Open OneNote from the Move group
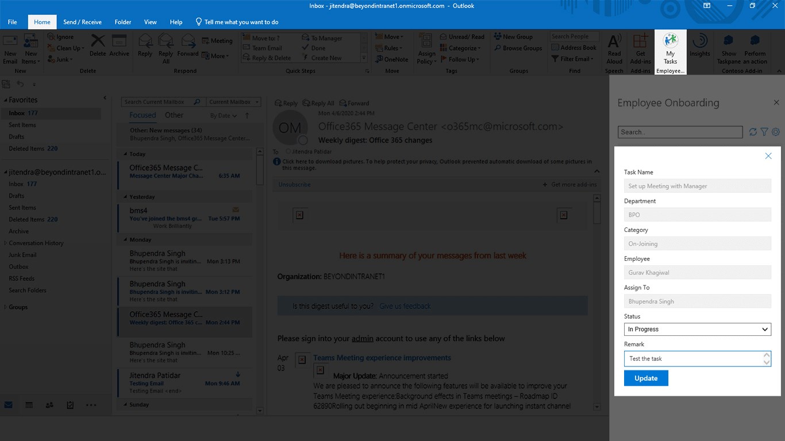 (x=392, y=59)
